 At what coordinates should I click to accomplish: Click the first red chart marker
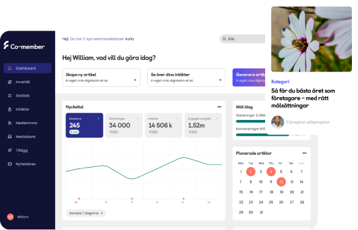pos(79,198)
